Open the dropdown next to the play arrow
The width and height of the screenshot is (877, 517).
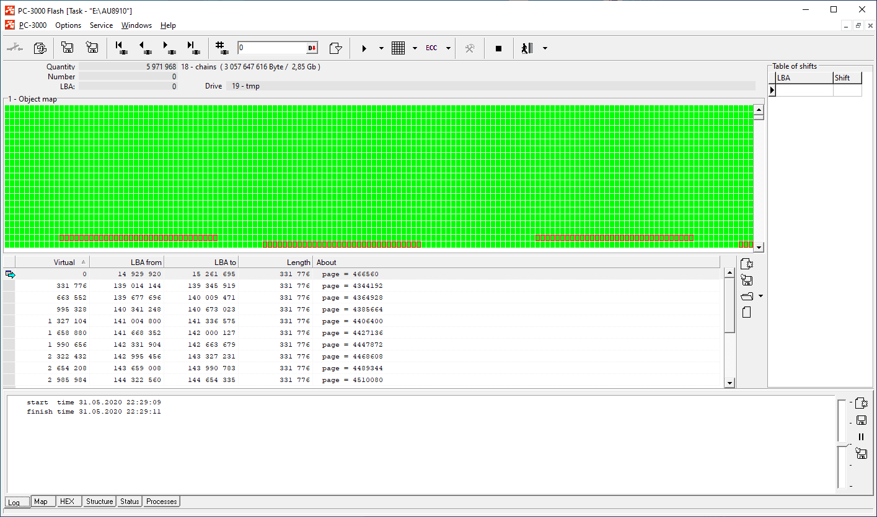(381, 48)
